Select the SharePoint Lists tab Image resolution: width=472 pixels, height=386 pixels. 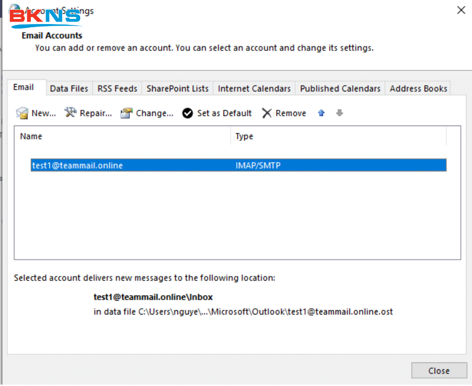click(x=177, y=89)
